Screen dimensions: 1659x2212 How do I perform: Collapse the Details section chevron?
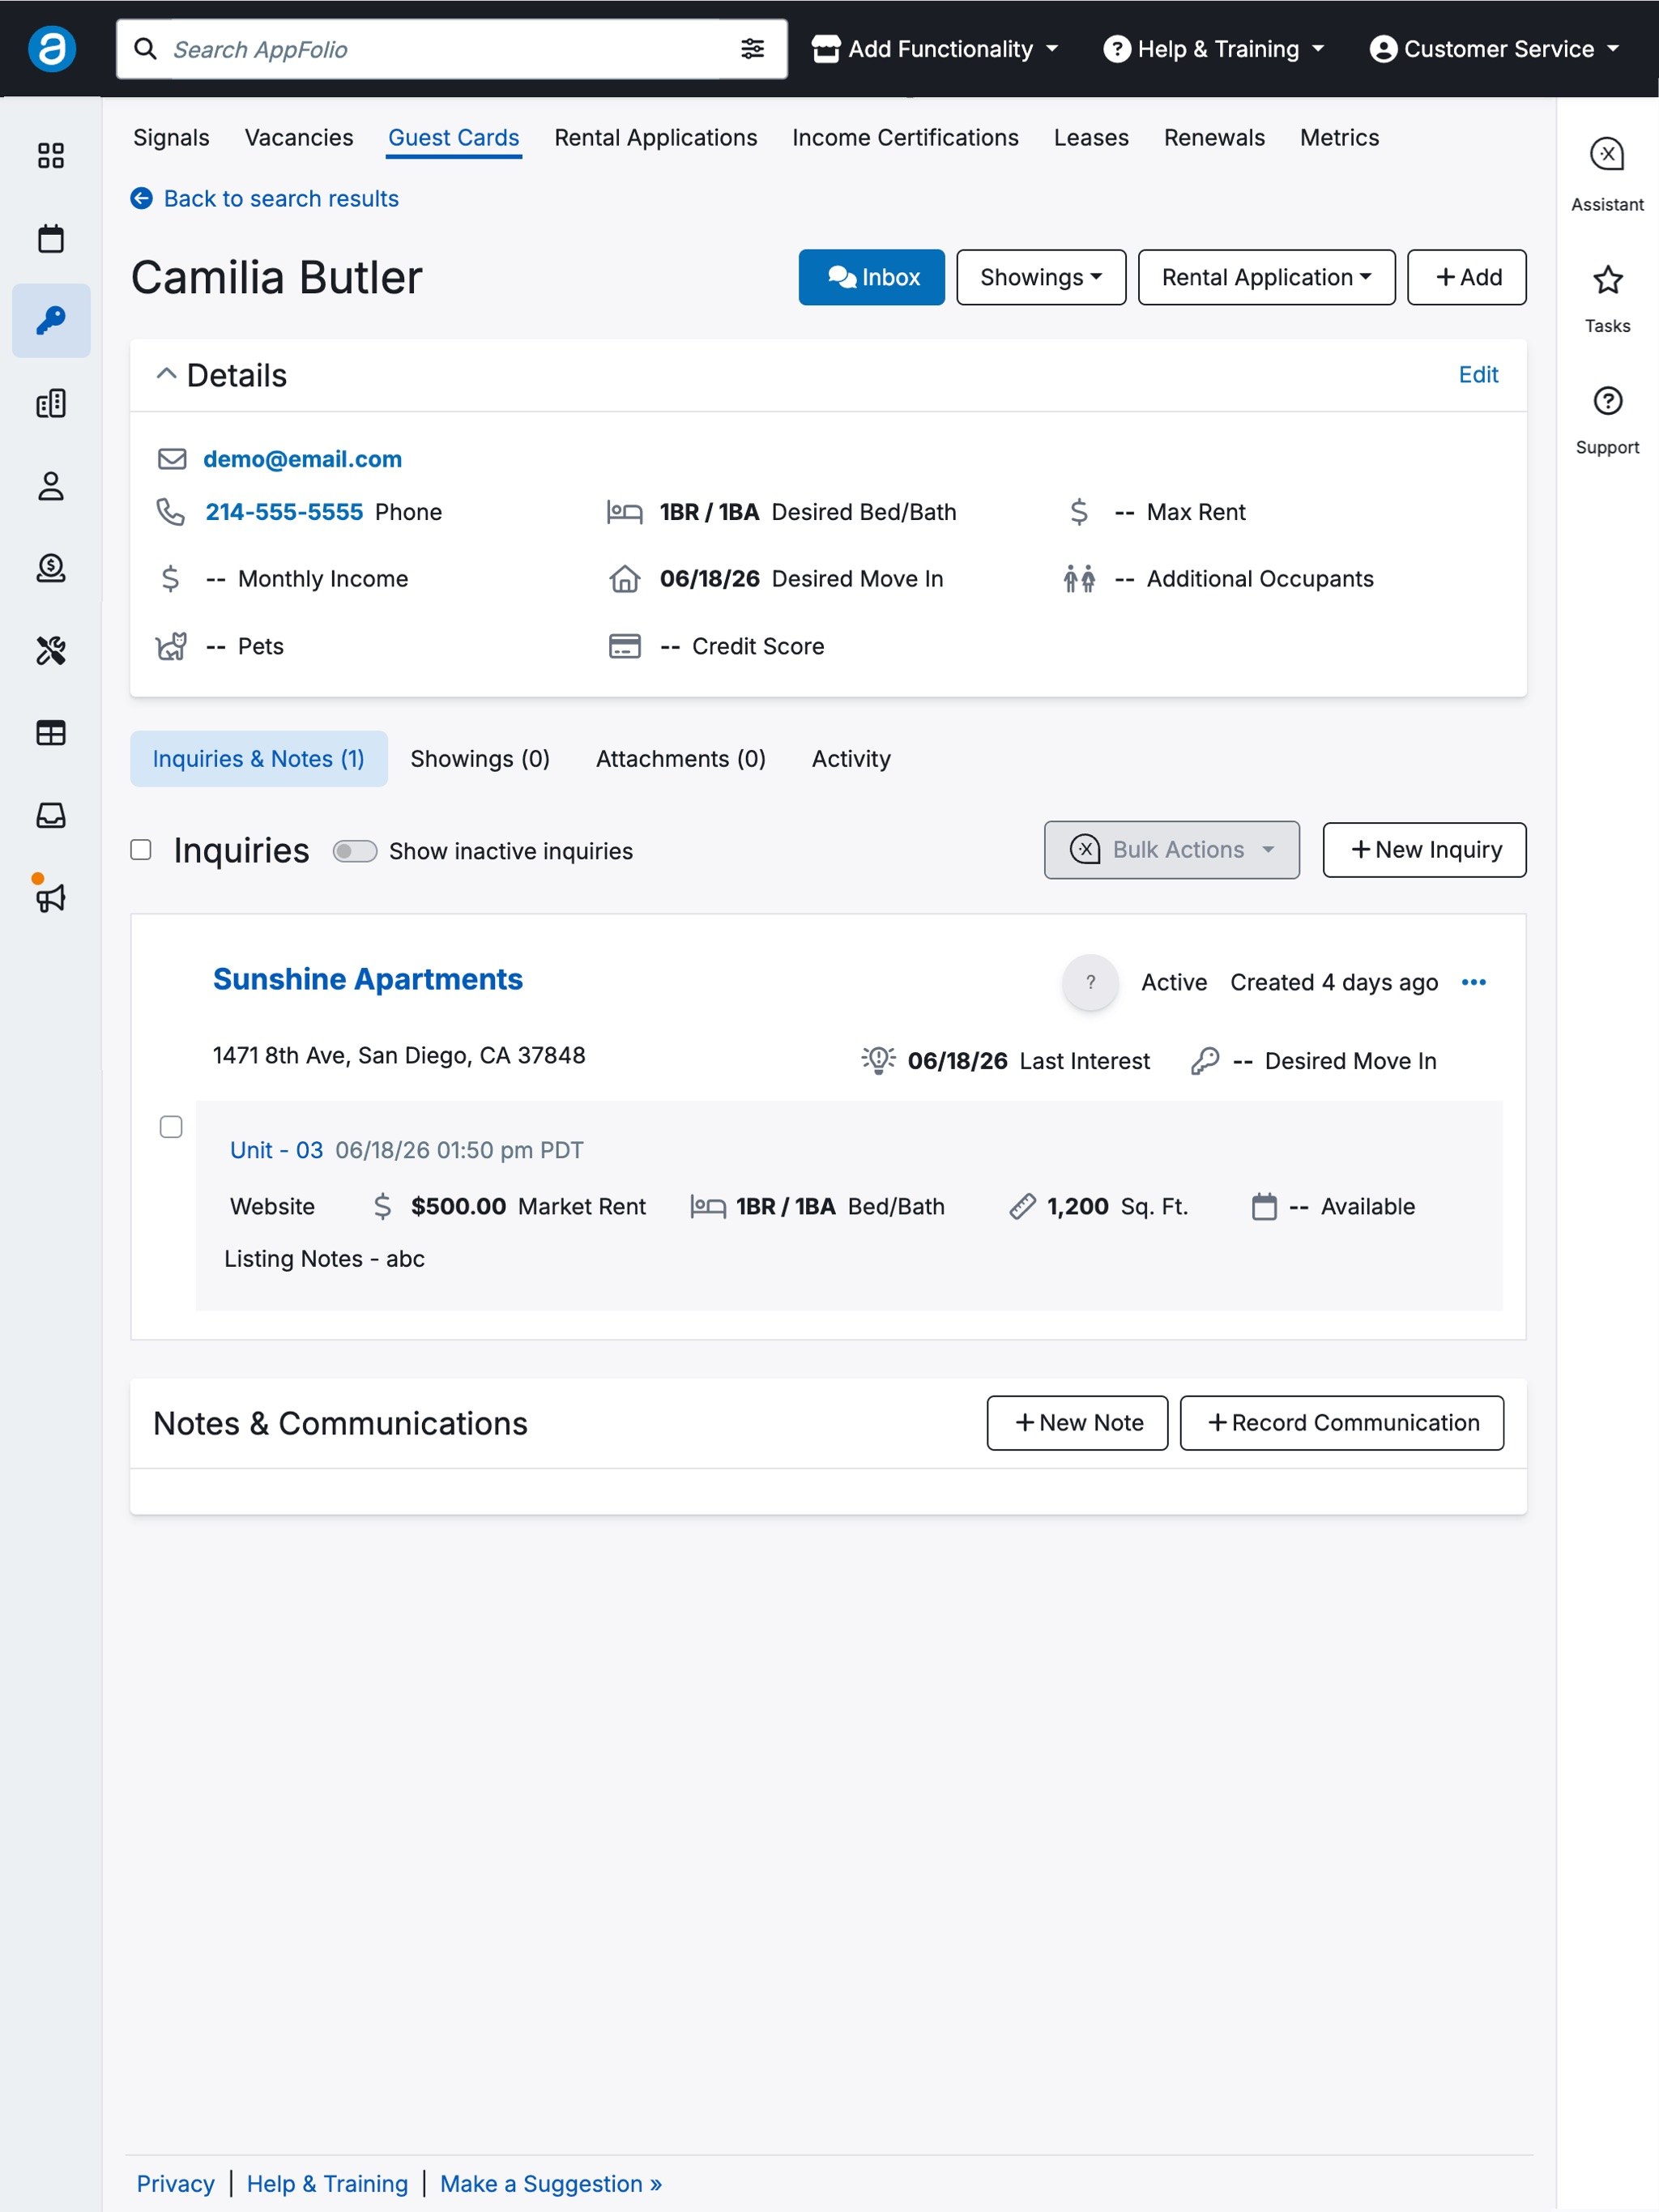tap(166, 374)
